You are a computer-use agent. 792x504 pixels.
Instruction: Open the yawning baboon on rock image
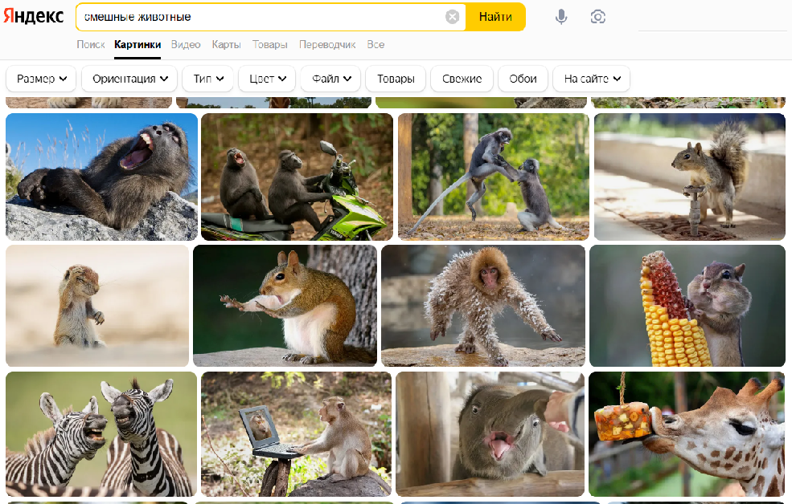(101, 177)
